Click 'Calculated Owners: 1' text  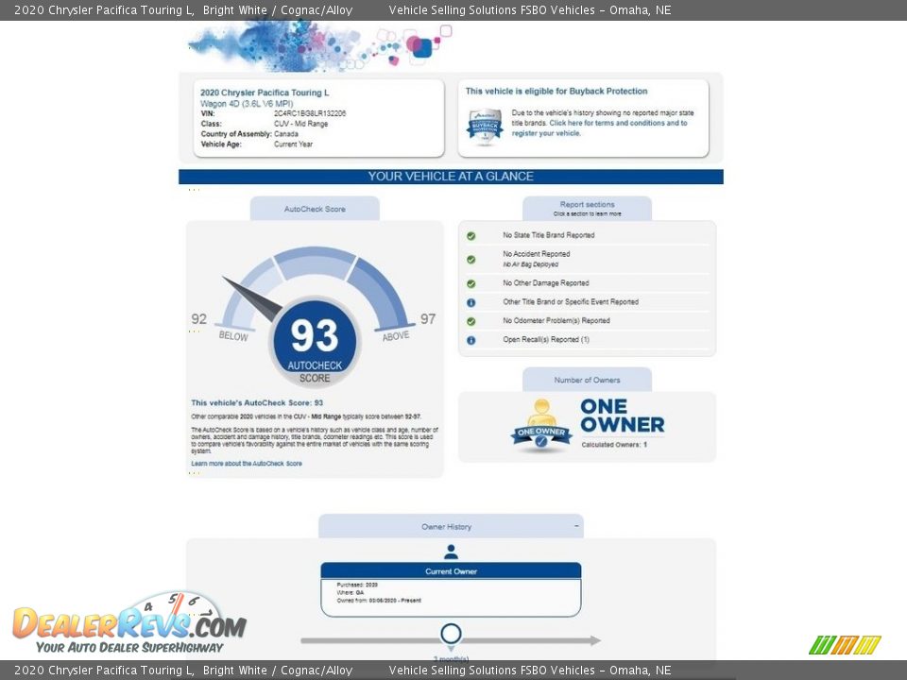tap(614, 445)
